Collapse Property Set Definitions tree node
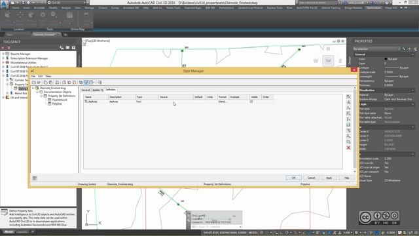Image resolution: width=419 pixels, height=236 pixels. 41,96
